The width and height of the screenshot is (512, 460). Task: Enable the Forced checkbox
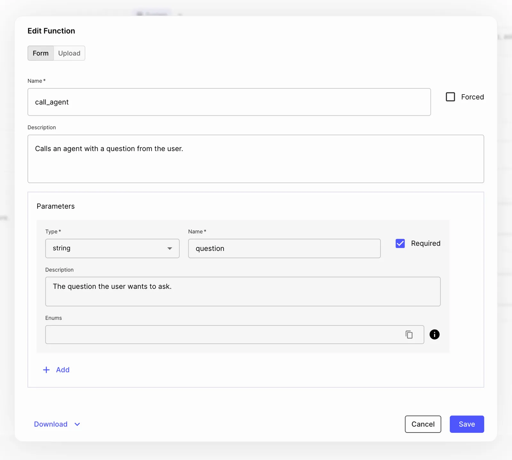[x=450, y=97]
